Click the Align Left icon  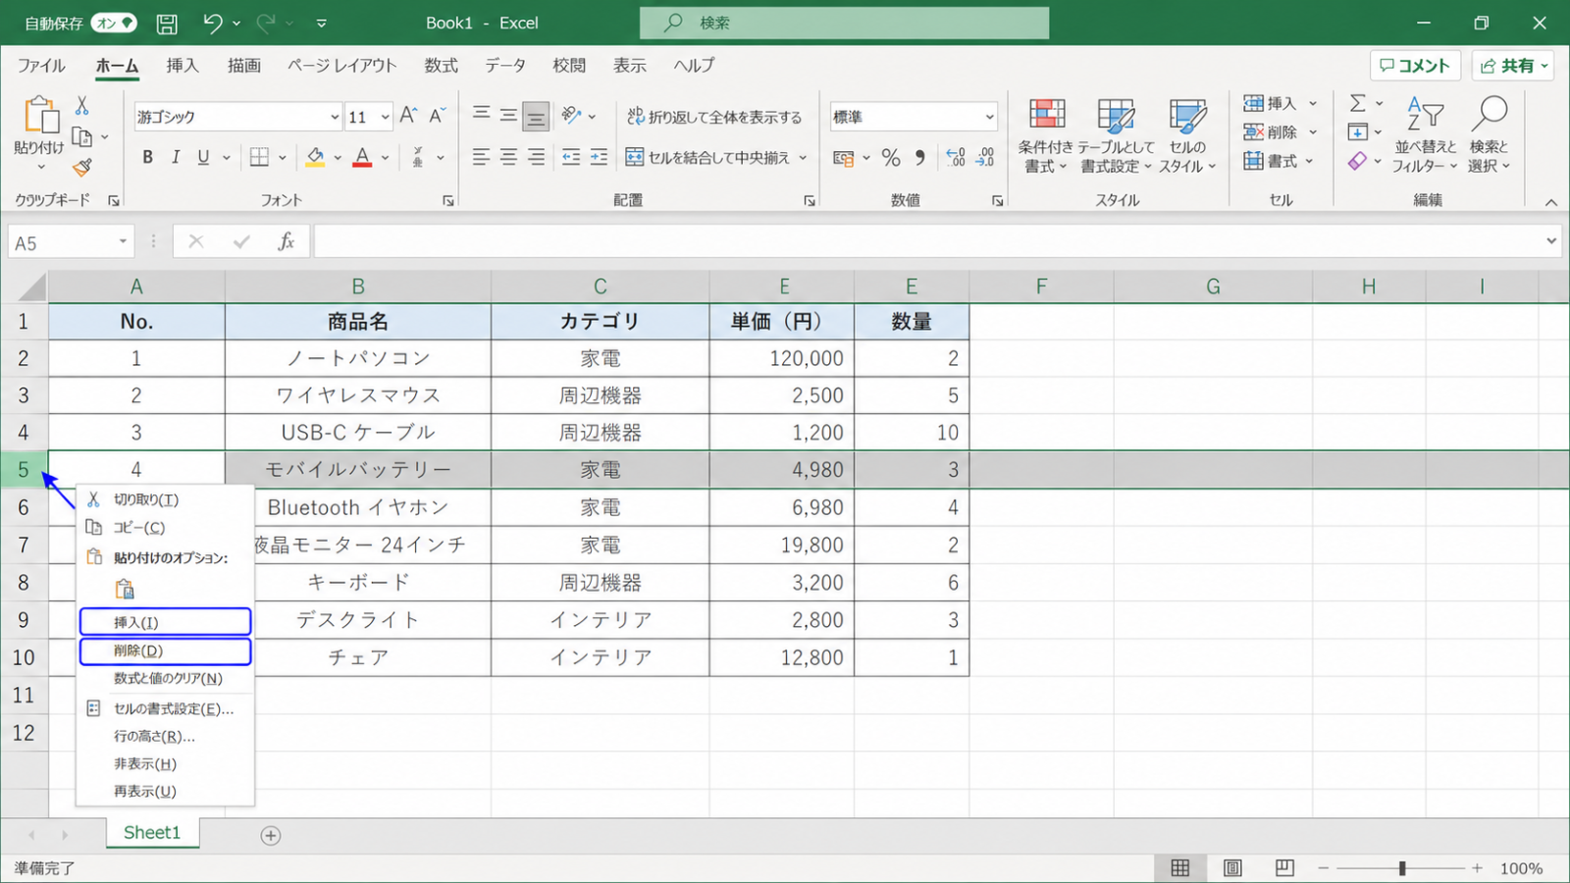(x=481, y=157)
